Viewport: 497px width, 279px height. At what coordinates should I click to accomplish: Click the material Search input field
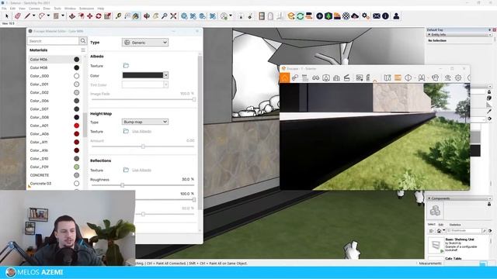54,41
